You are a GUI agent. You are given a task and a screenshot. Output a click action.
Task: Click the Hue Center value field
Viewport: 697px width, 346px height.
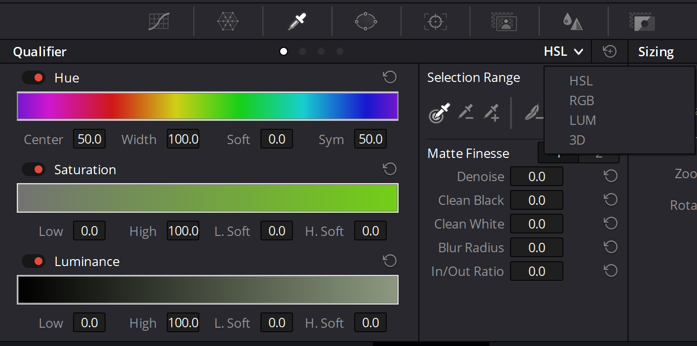tap(89, 140)
